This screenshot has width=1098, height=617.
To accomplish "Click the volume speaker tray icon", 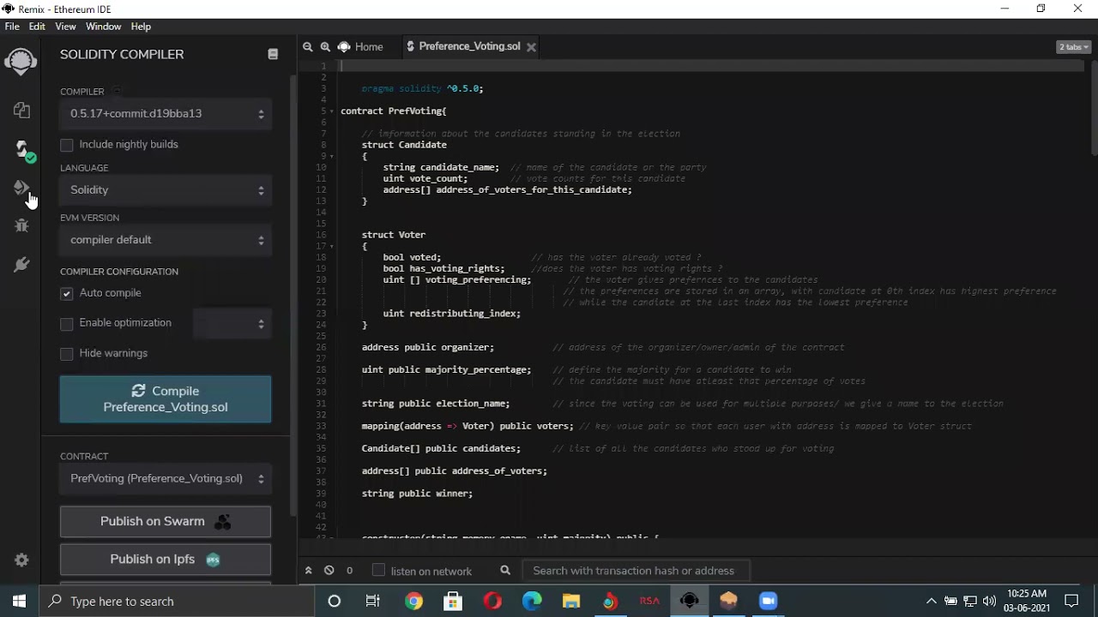I will [x=990, y=601].
